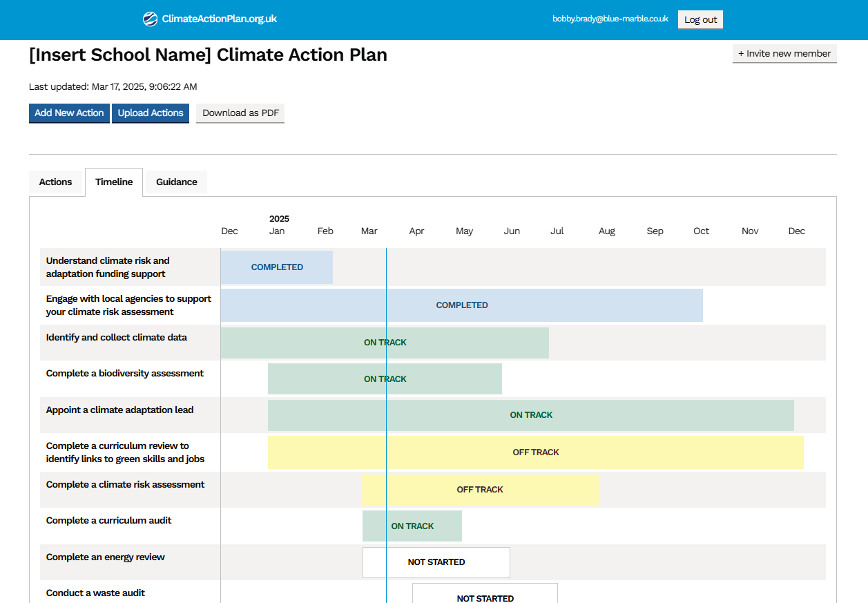
Task: Click the energy review Not Started bar
Action: coord(436,562)
